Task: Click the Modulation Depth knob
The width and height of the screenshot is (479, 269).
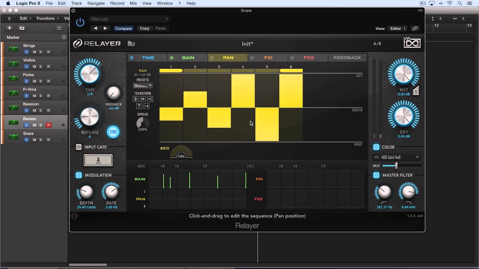Action: (x=86, y=192)
